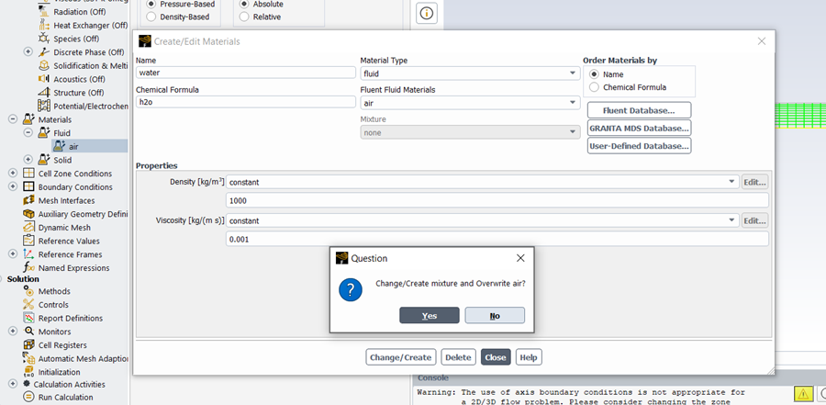Click the Auxiliary Geometry Definitions icon
826x405 pixels.
coord(29,214)
